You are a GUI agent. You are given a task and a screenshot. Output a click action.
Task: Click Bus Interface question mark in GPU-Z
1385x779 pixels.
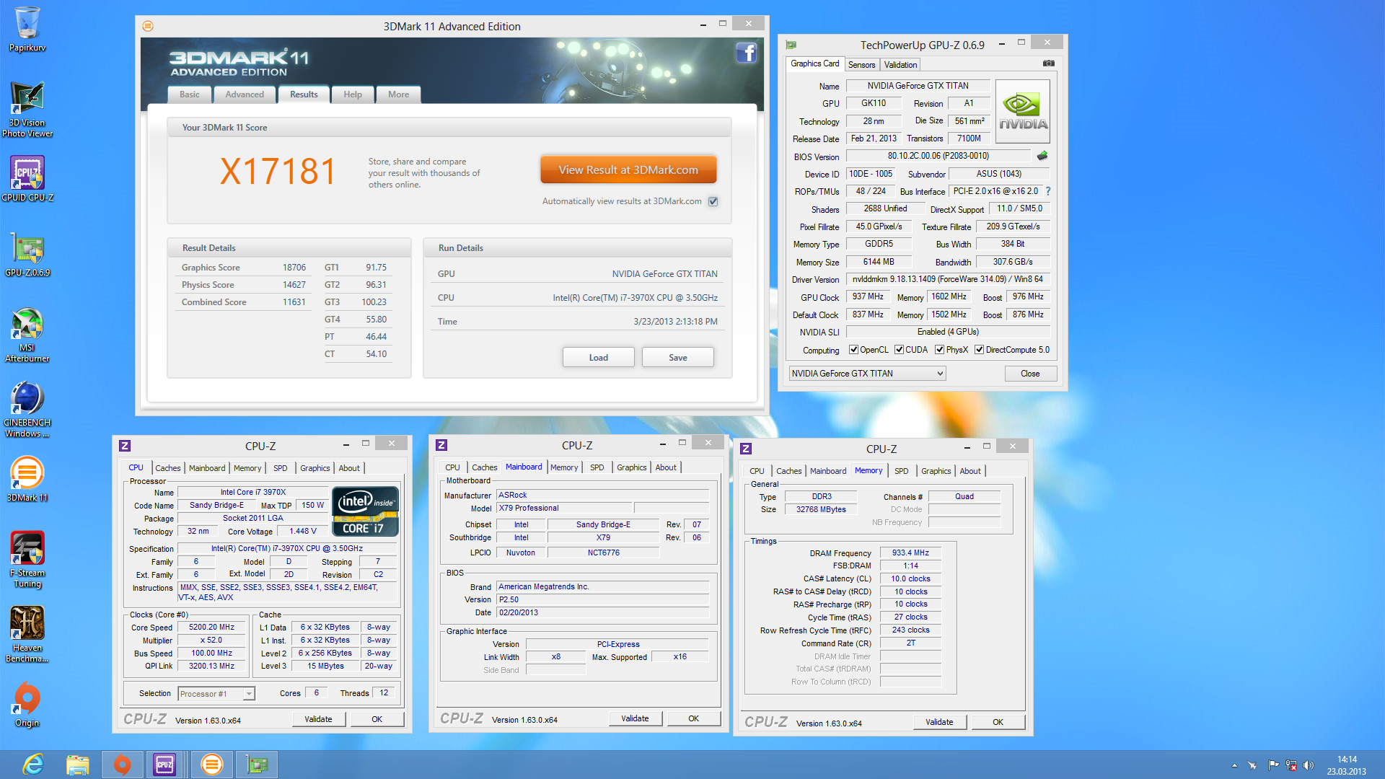(1048, 191)
